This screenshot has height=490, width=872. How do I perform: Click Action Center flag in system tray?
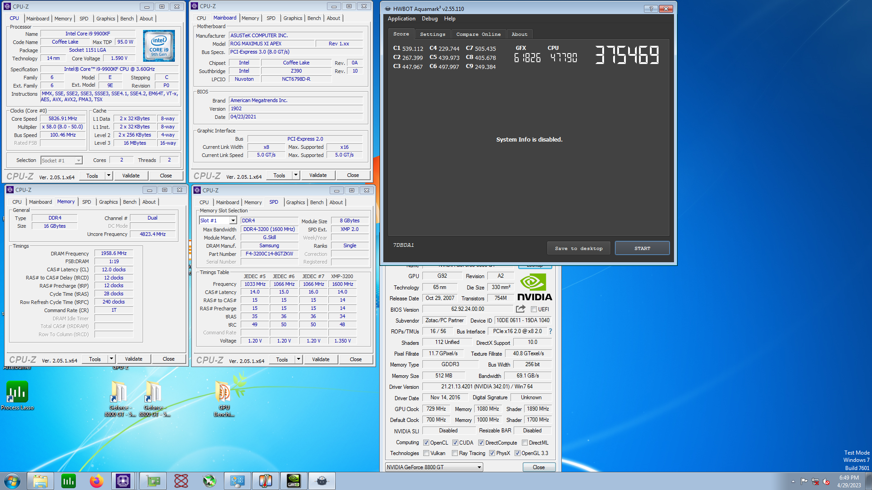pos(804,481)
